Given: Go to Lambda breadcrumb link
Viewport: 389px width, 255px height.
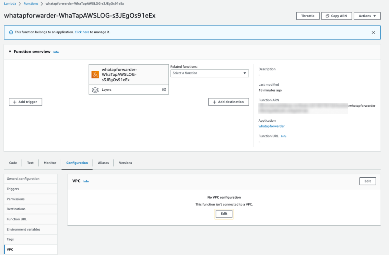Looking at the screenshot, I should click(10, 4).
